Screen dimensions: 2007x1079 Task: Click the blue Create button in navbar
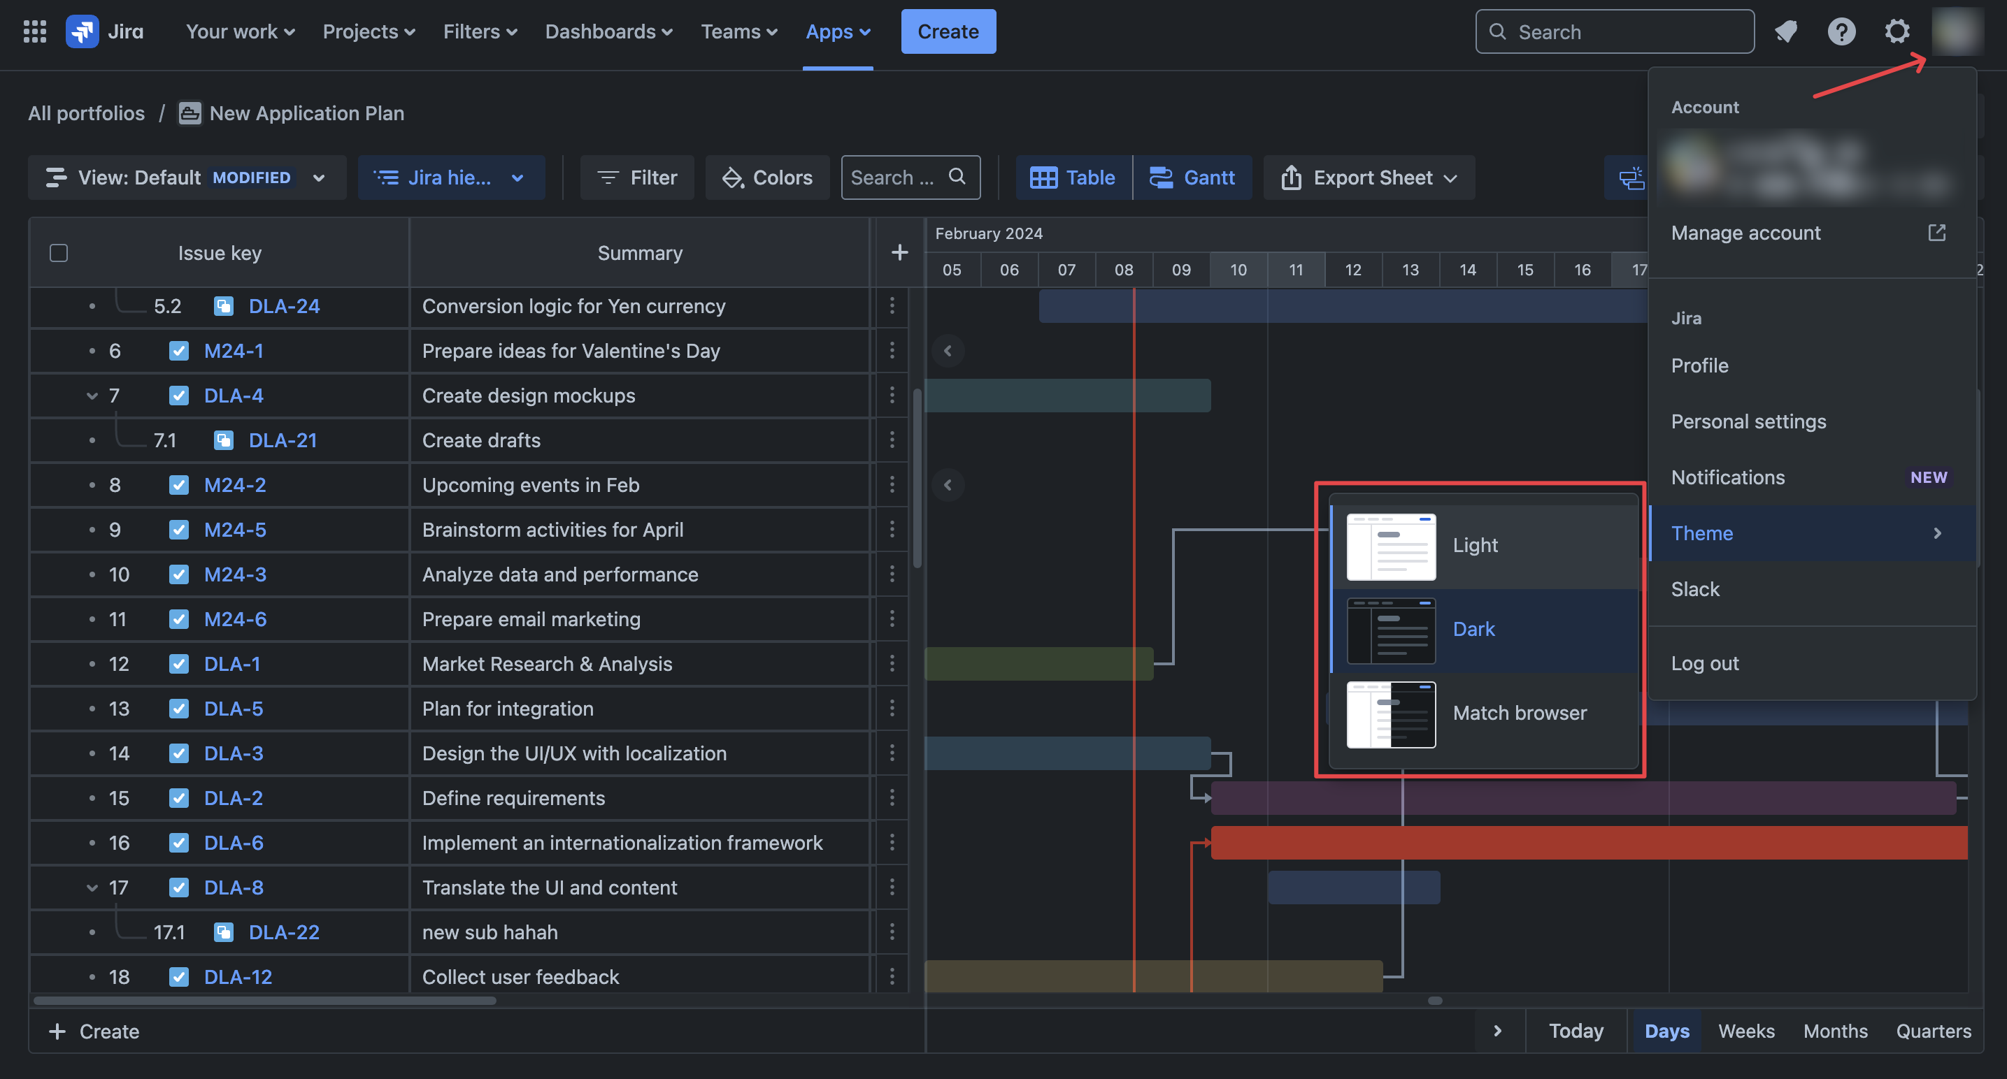coord(948,31)
